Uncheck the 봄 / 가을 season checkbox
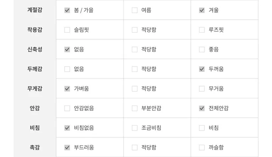This screenshot has height=157, width=272. coord(67,10)
